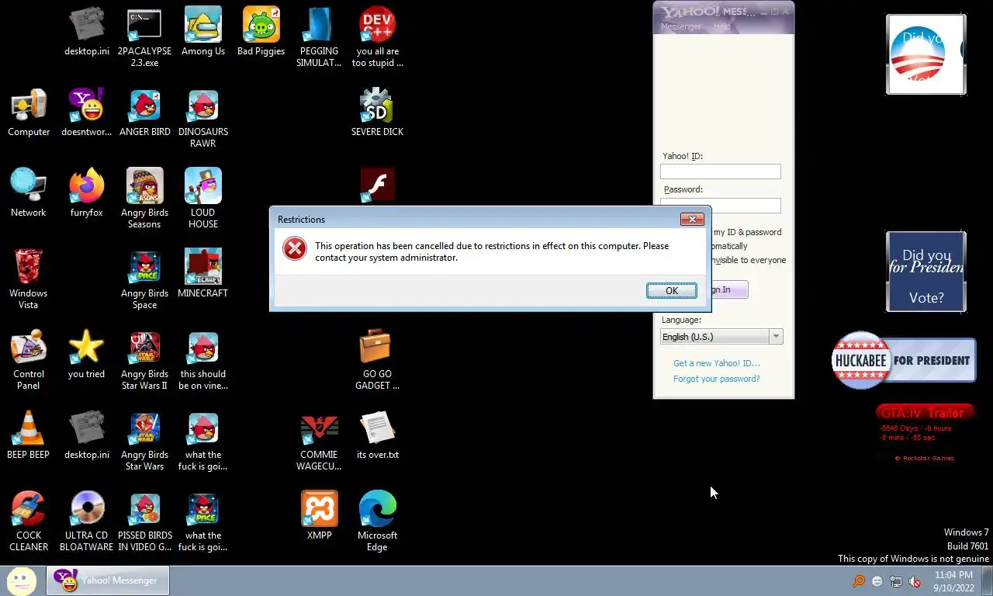Click the LOUD HOUSE desktop icon
This screenshot has height=596, width=993.
point(202,199)
